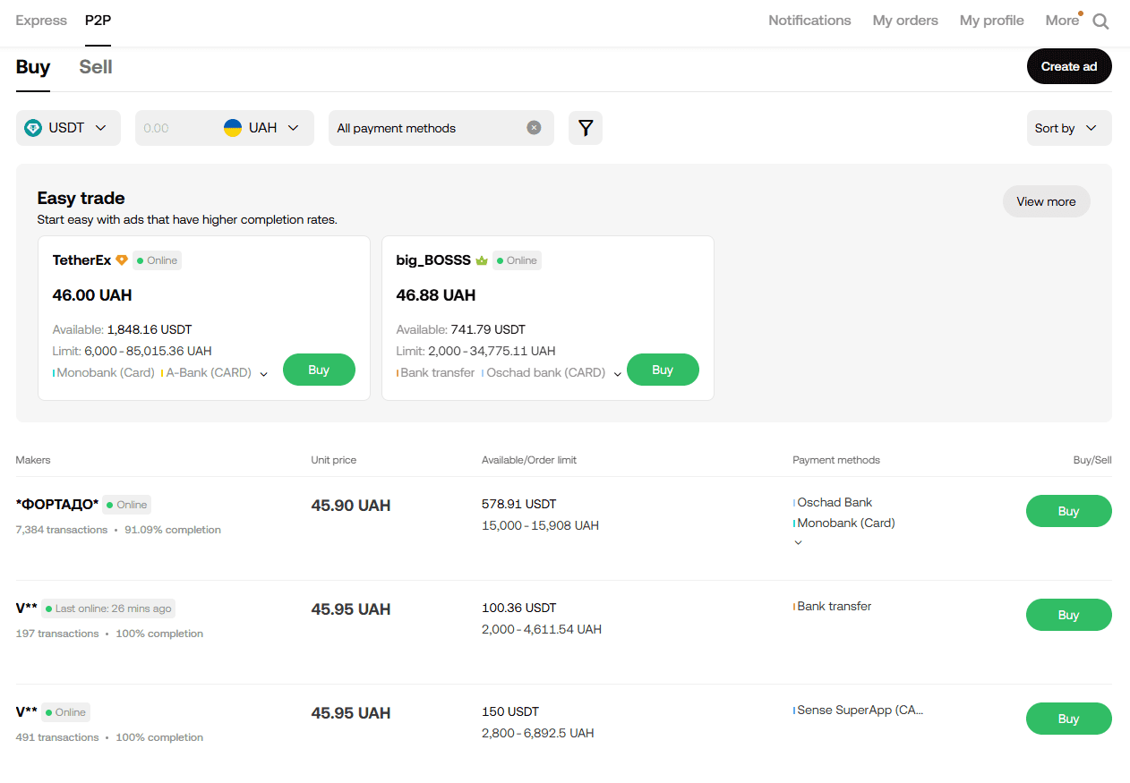The height and width of the screenshot is (783, 1130).
Task: Switch to the Sell tab
Action: (x=96, y=67)
